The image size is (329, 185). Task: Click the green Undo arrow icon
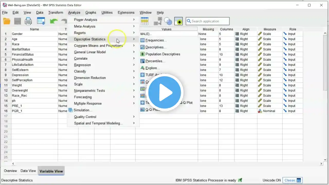point(54,21)
